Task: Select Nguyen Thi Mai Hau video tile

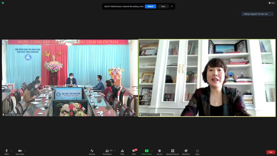Action: click(207, 78)
